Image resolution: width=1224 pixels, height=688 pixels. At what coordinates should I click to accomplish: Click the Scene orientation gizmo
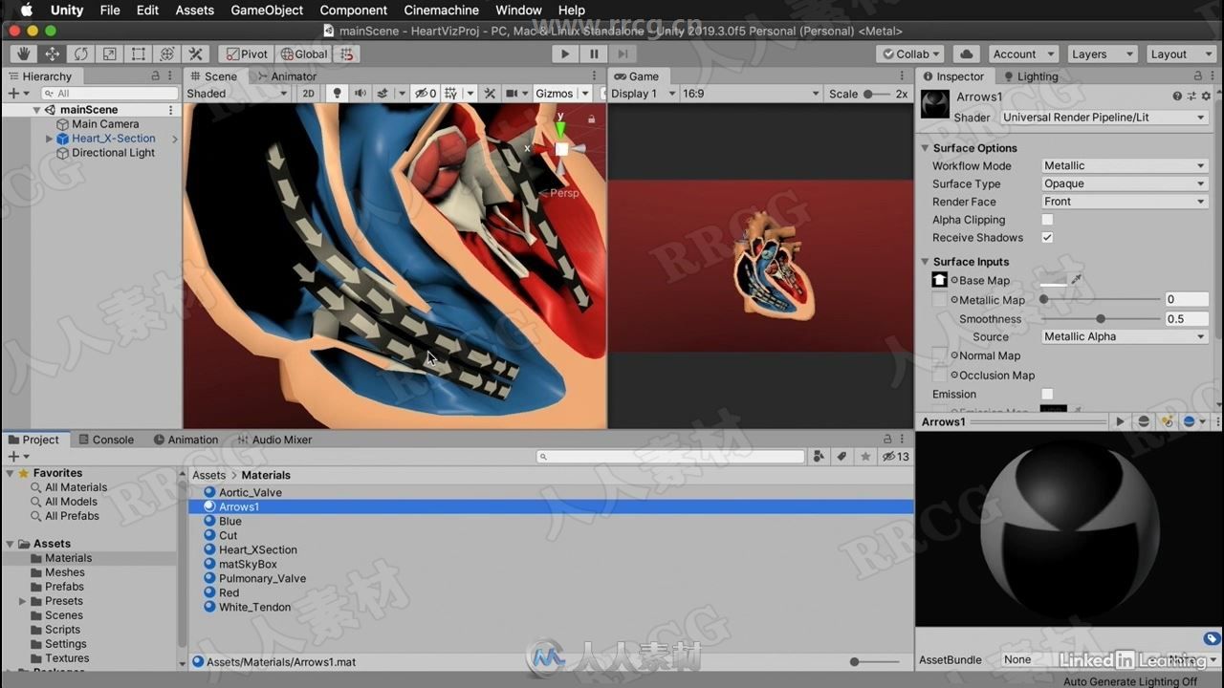pyautogui.click(x=561, y=149)
